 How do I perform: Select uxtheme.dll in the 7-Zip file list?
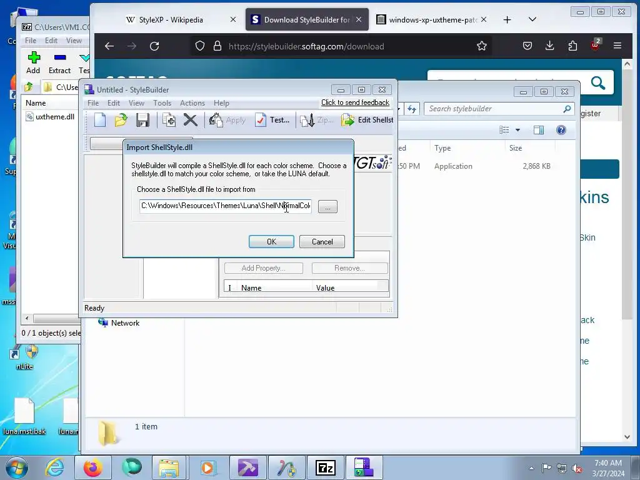click(x=51, y=117)
